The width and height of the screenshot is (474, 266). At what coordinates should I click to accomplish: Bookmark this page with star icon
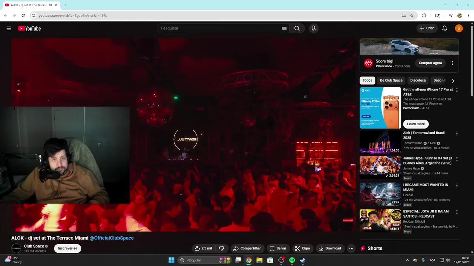tap(412, 16)
